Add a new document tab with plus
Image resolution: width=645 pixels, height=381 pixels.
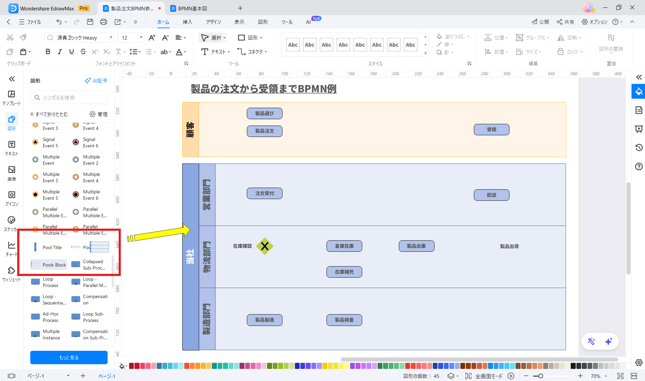tap(240, 8)
